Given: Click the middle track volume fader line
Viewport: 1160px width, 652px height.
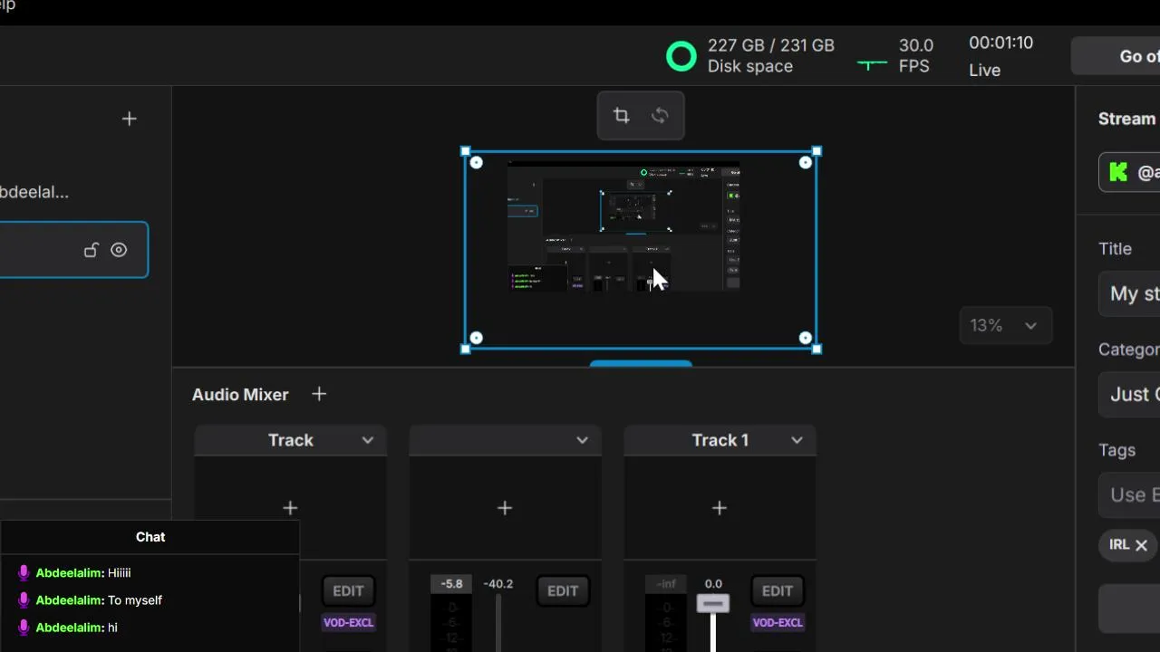Looking at the screenshot, I should tap(498, 623).
